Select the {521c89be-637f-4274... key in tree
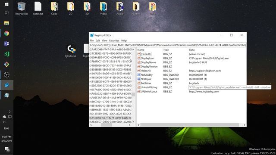Screen dimensions: 276x155 (110, 118)
